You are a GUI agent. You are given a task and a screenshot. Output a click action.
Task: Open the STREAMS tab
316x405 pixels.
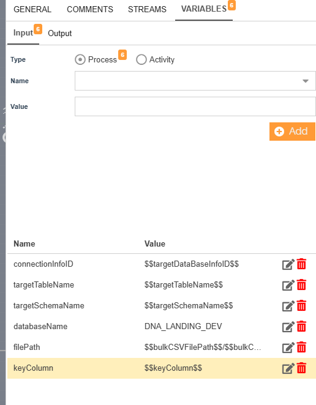(x=147, y=9)
